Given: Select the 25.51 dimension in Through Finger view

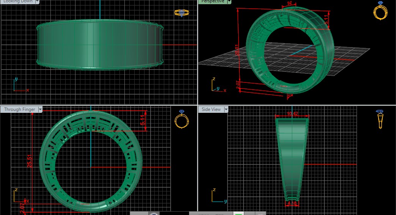Looking at the screenshot, I should [x=30, y=160].
